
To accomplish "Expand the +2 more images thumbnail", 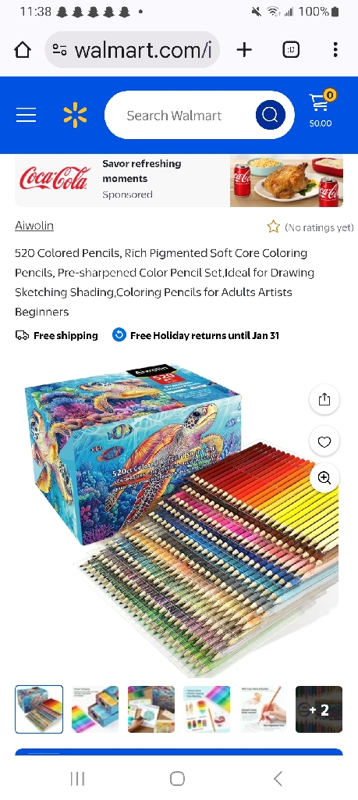I will [x=319, y=709].
